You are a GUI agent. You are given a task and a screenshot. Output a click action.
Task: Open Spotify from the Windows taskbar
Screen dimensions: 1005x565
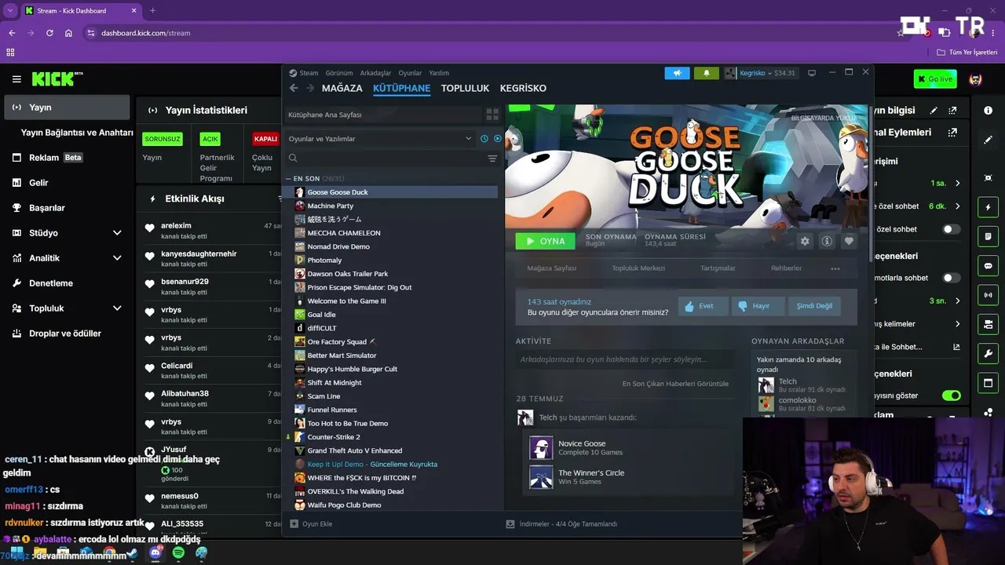[178, 553]
